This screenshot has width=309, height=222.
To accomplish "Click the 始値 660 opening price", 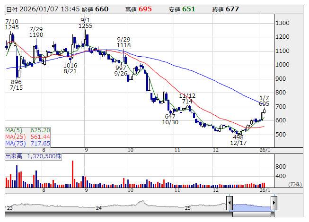I will coord(95,9).
